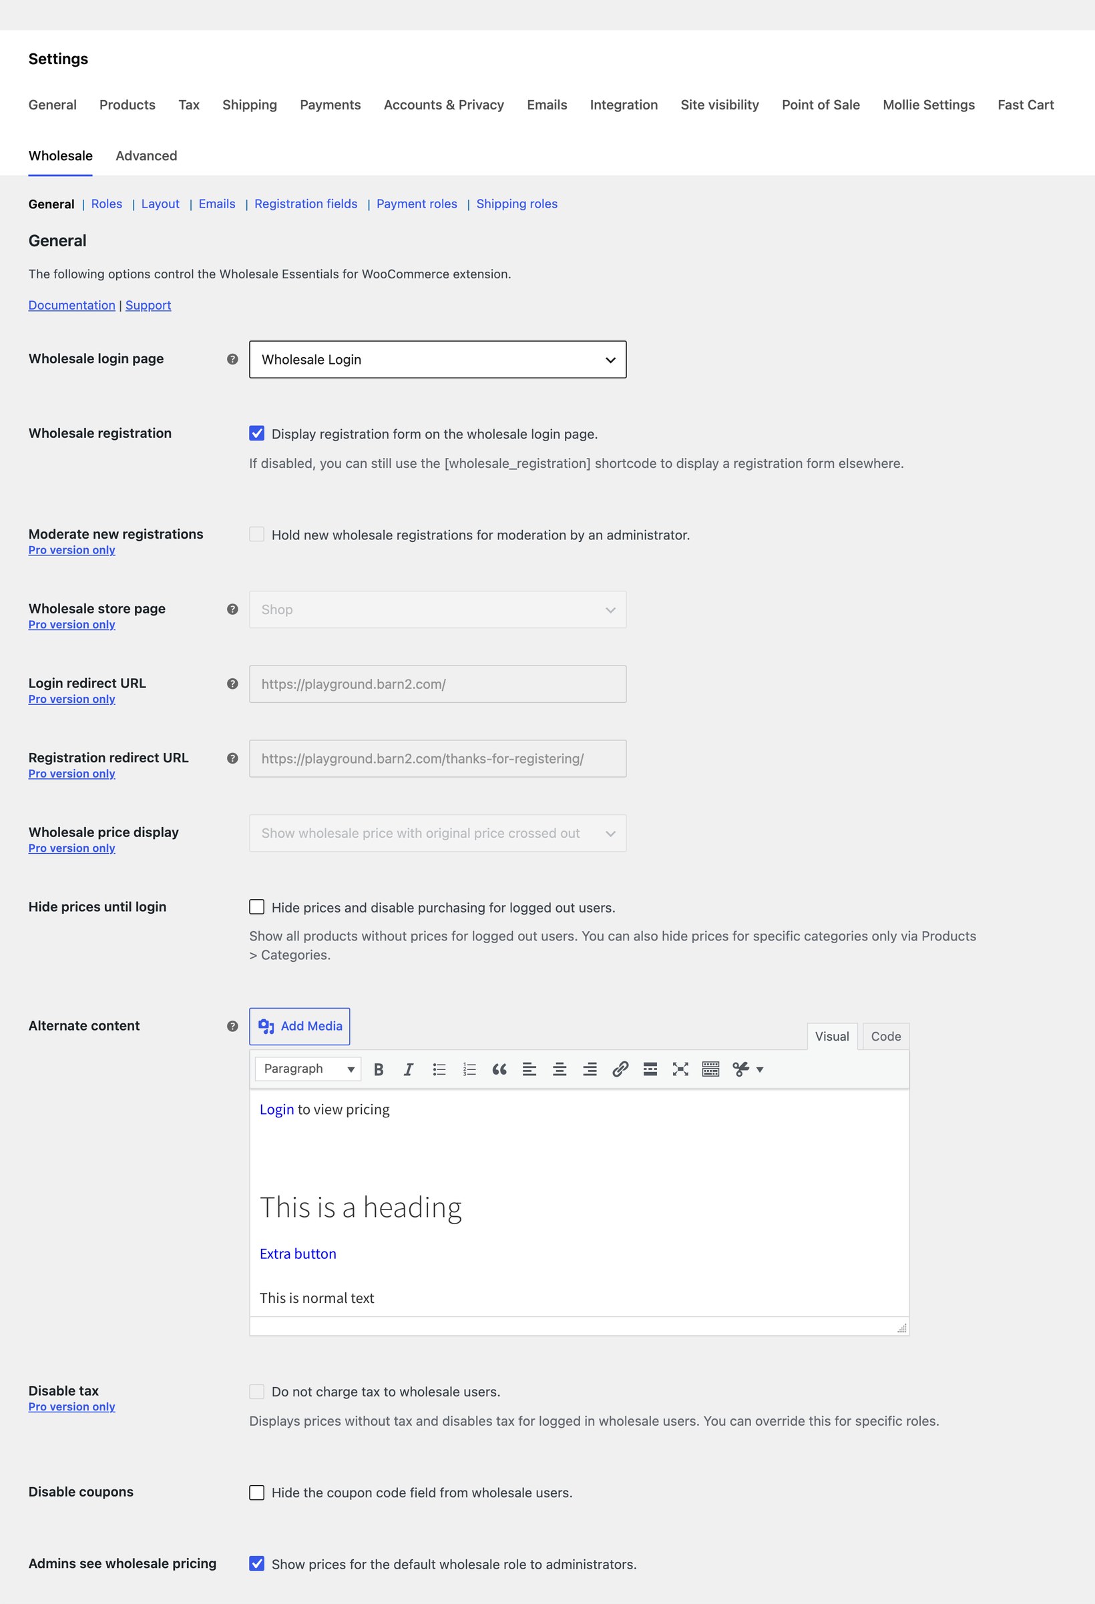The width and height of the screenshot is (1095, 1604).
Task: Uncheck Display registration form checkbox
Action: point(257,433)
